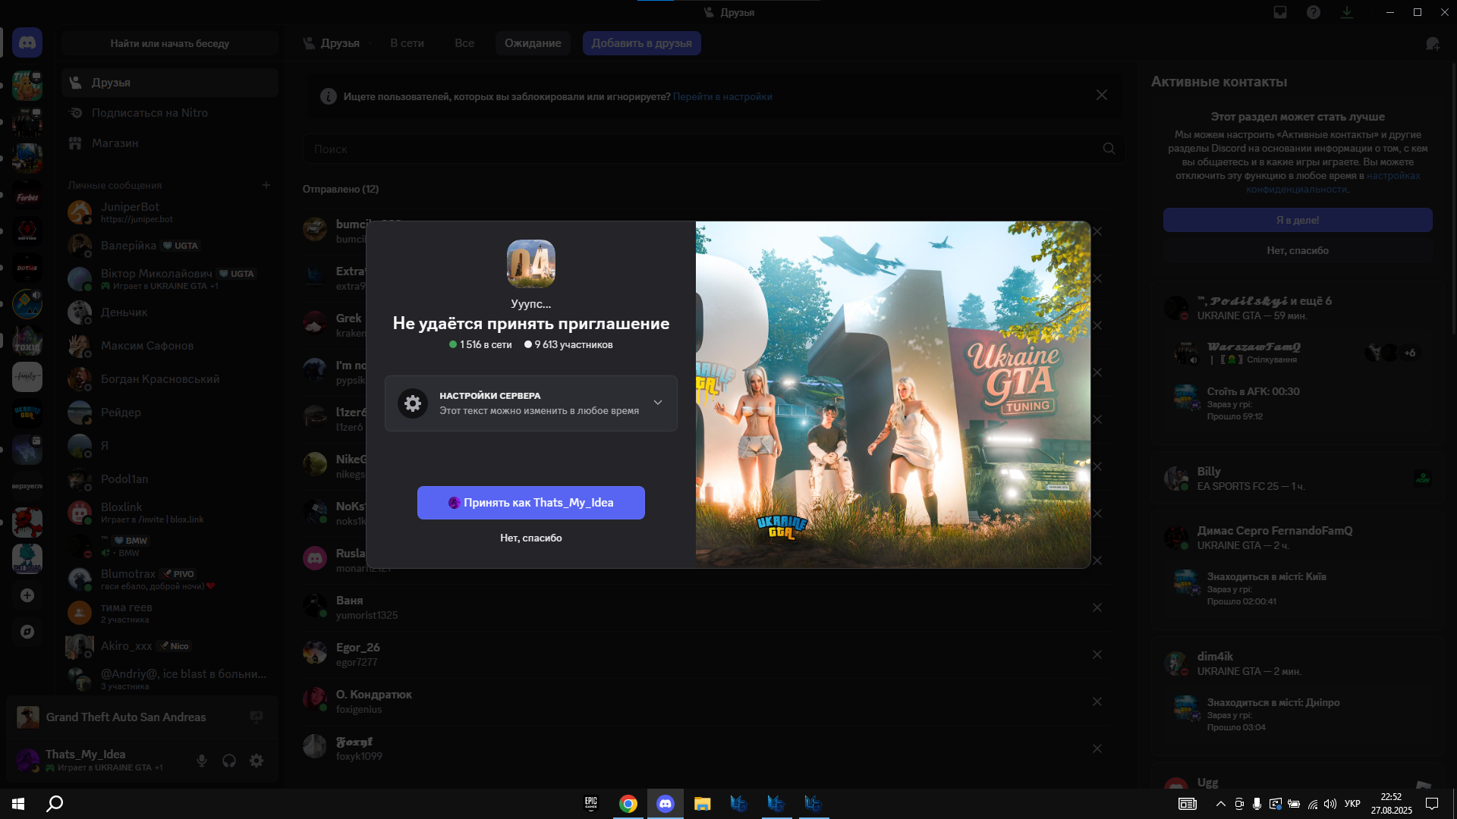Dismiss the blocked users info banner
1457x819 pixels.
1101,96
